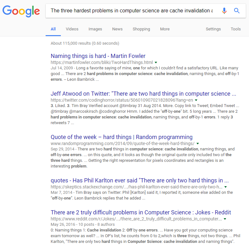Click the www.reddit.com/r/Jokes URL text
This screenshot has width=249, height=247.
136,219
